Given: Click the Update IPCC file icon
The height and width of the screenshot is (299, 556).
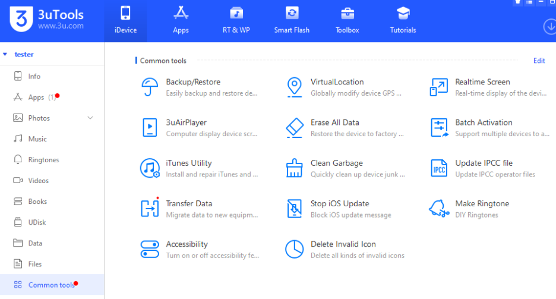Looking at the screenshot, I should tap(439, 168).
